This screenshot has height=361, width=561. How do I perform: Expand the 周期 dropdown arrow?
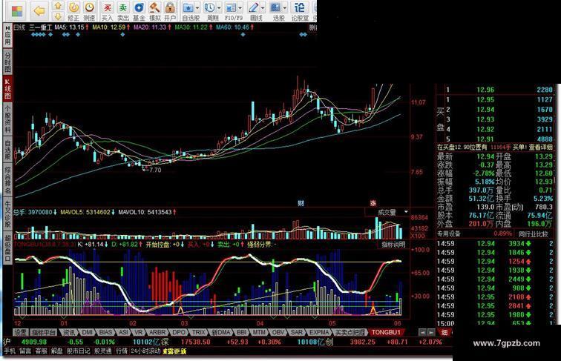pos(219,8)
